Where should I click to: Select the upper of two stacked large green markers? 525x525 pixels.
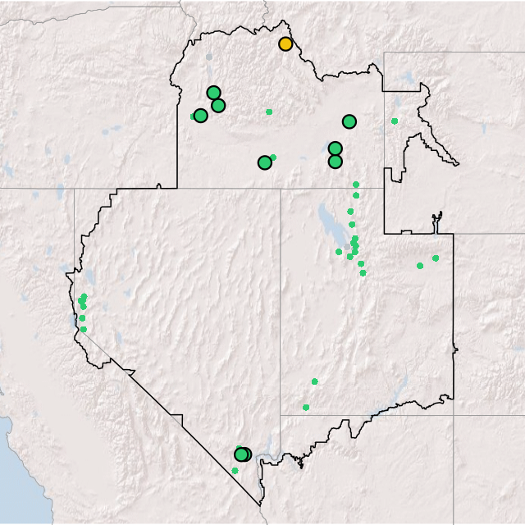[x=335, y=148]
